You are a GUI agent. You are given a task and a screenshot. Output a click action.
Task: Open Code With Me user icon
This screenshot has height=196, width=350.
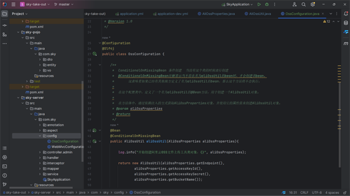pyautogui.click(x=294, y=4)
